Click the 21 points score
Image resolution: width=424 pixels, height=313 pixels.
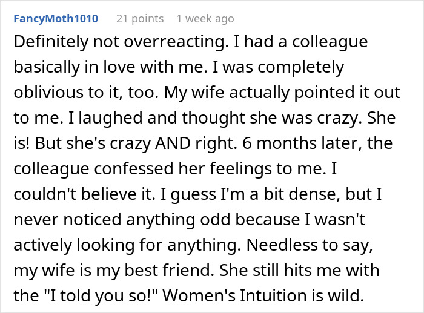pos(139,19)
